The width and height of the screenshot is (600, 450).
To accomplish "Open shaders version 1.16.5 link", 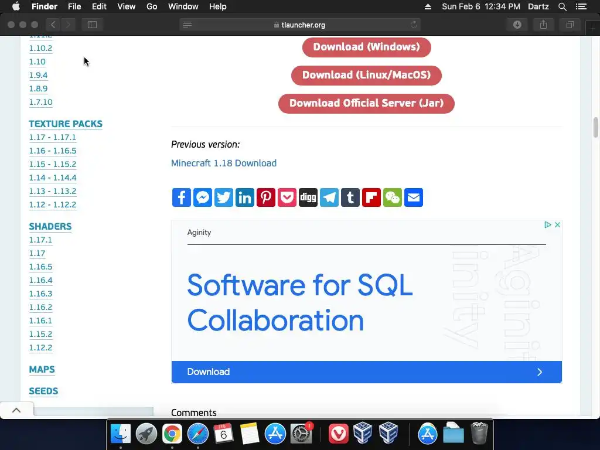I will (40, 267).
